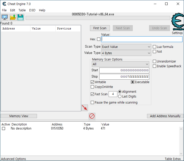The height and width of the screenshot is (161, 184).
Task: Click the red clear-list circle icon
Action: 92,116
